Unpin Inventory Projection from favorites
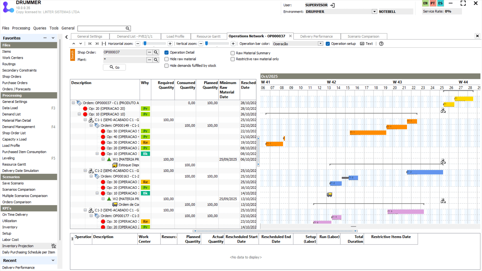The height and width of the screenshot is (271, 482). point(53,246)
